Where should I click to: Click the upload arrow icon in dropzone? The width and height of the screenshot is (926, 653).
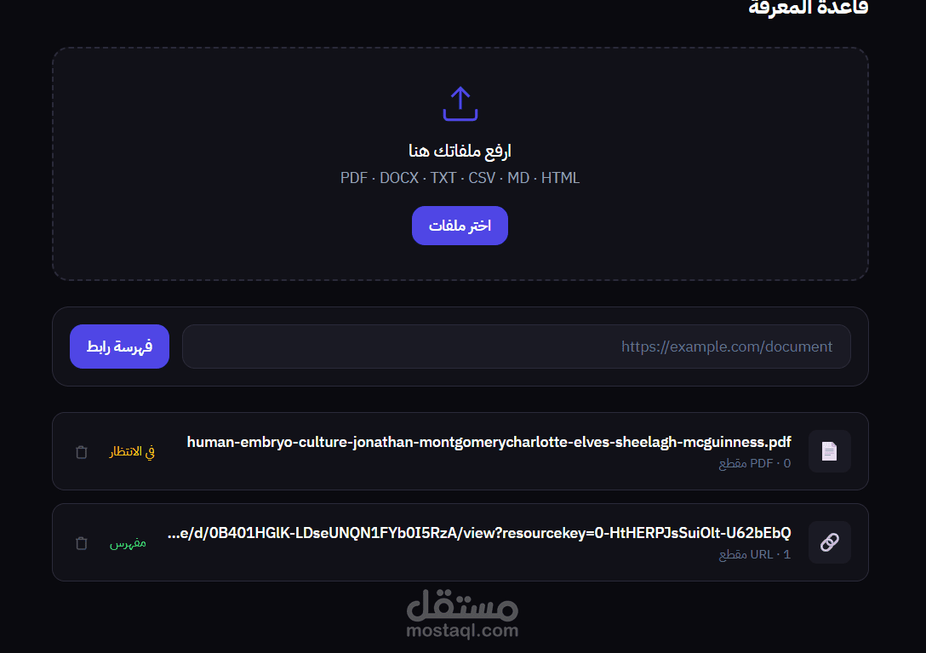[x=460, y=104]
